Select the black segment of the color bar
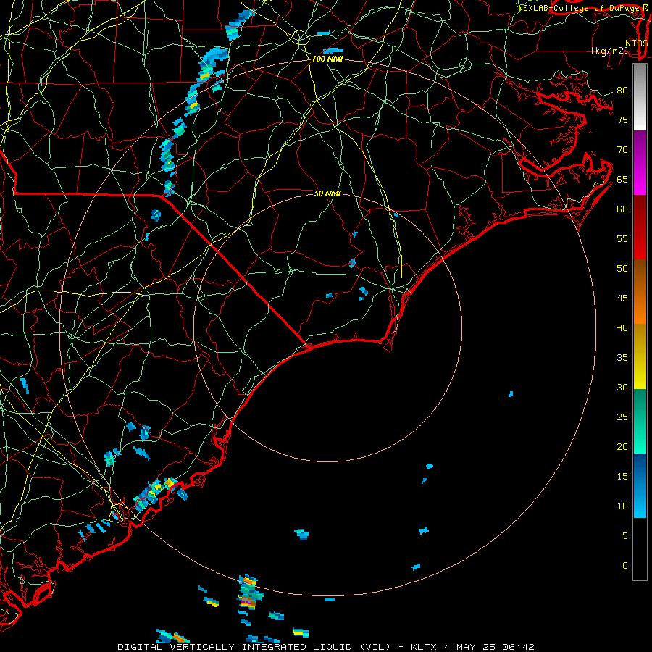This screenshot has height=652, width=652. 640,548
